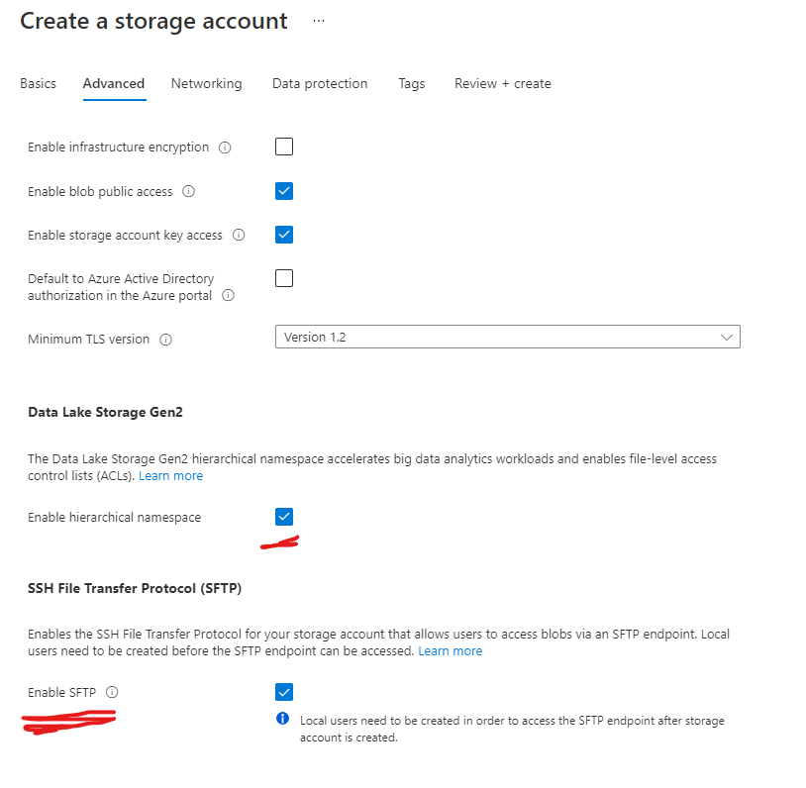The image size is (806, 788).
Task: View info on storage account key access
Action: (239, 235)
